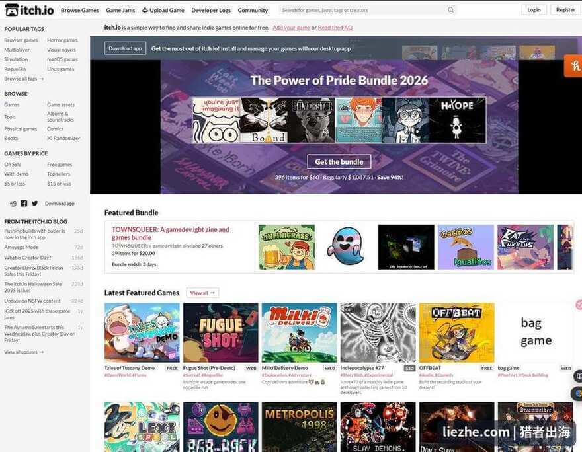Open $15 or less games
582x452 pixels.
[x=59, y=184]
